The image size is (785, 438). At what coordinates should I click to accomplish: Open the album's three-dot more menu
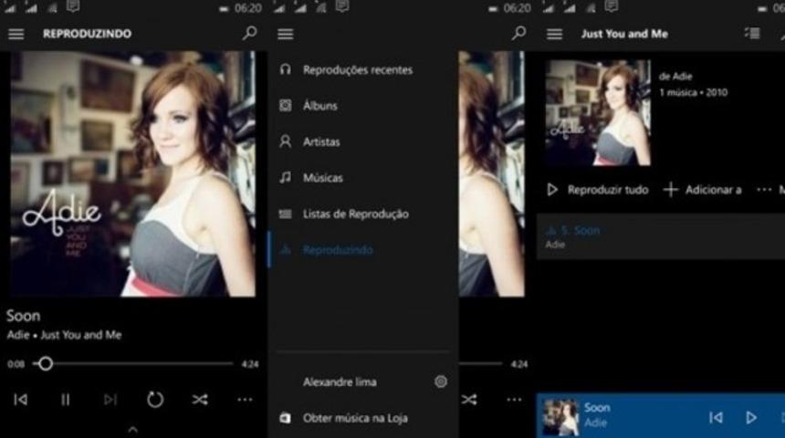[x=764, y=190]
